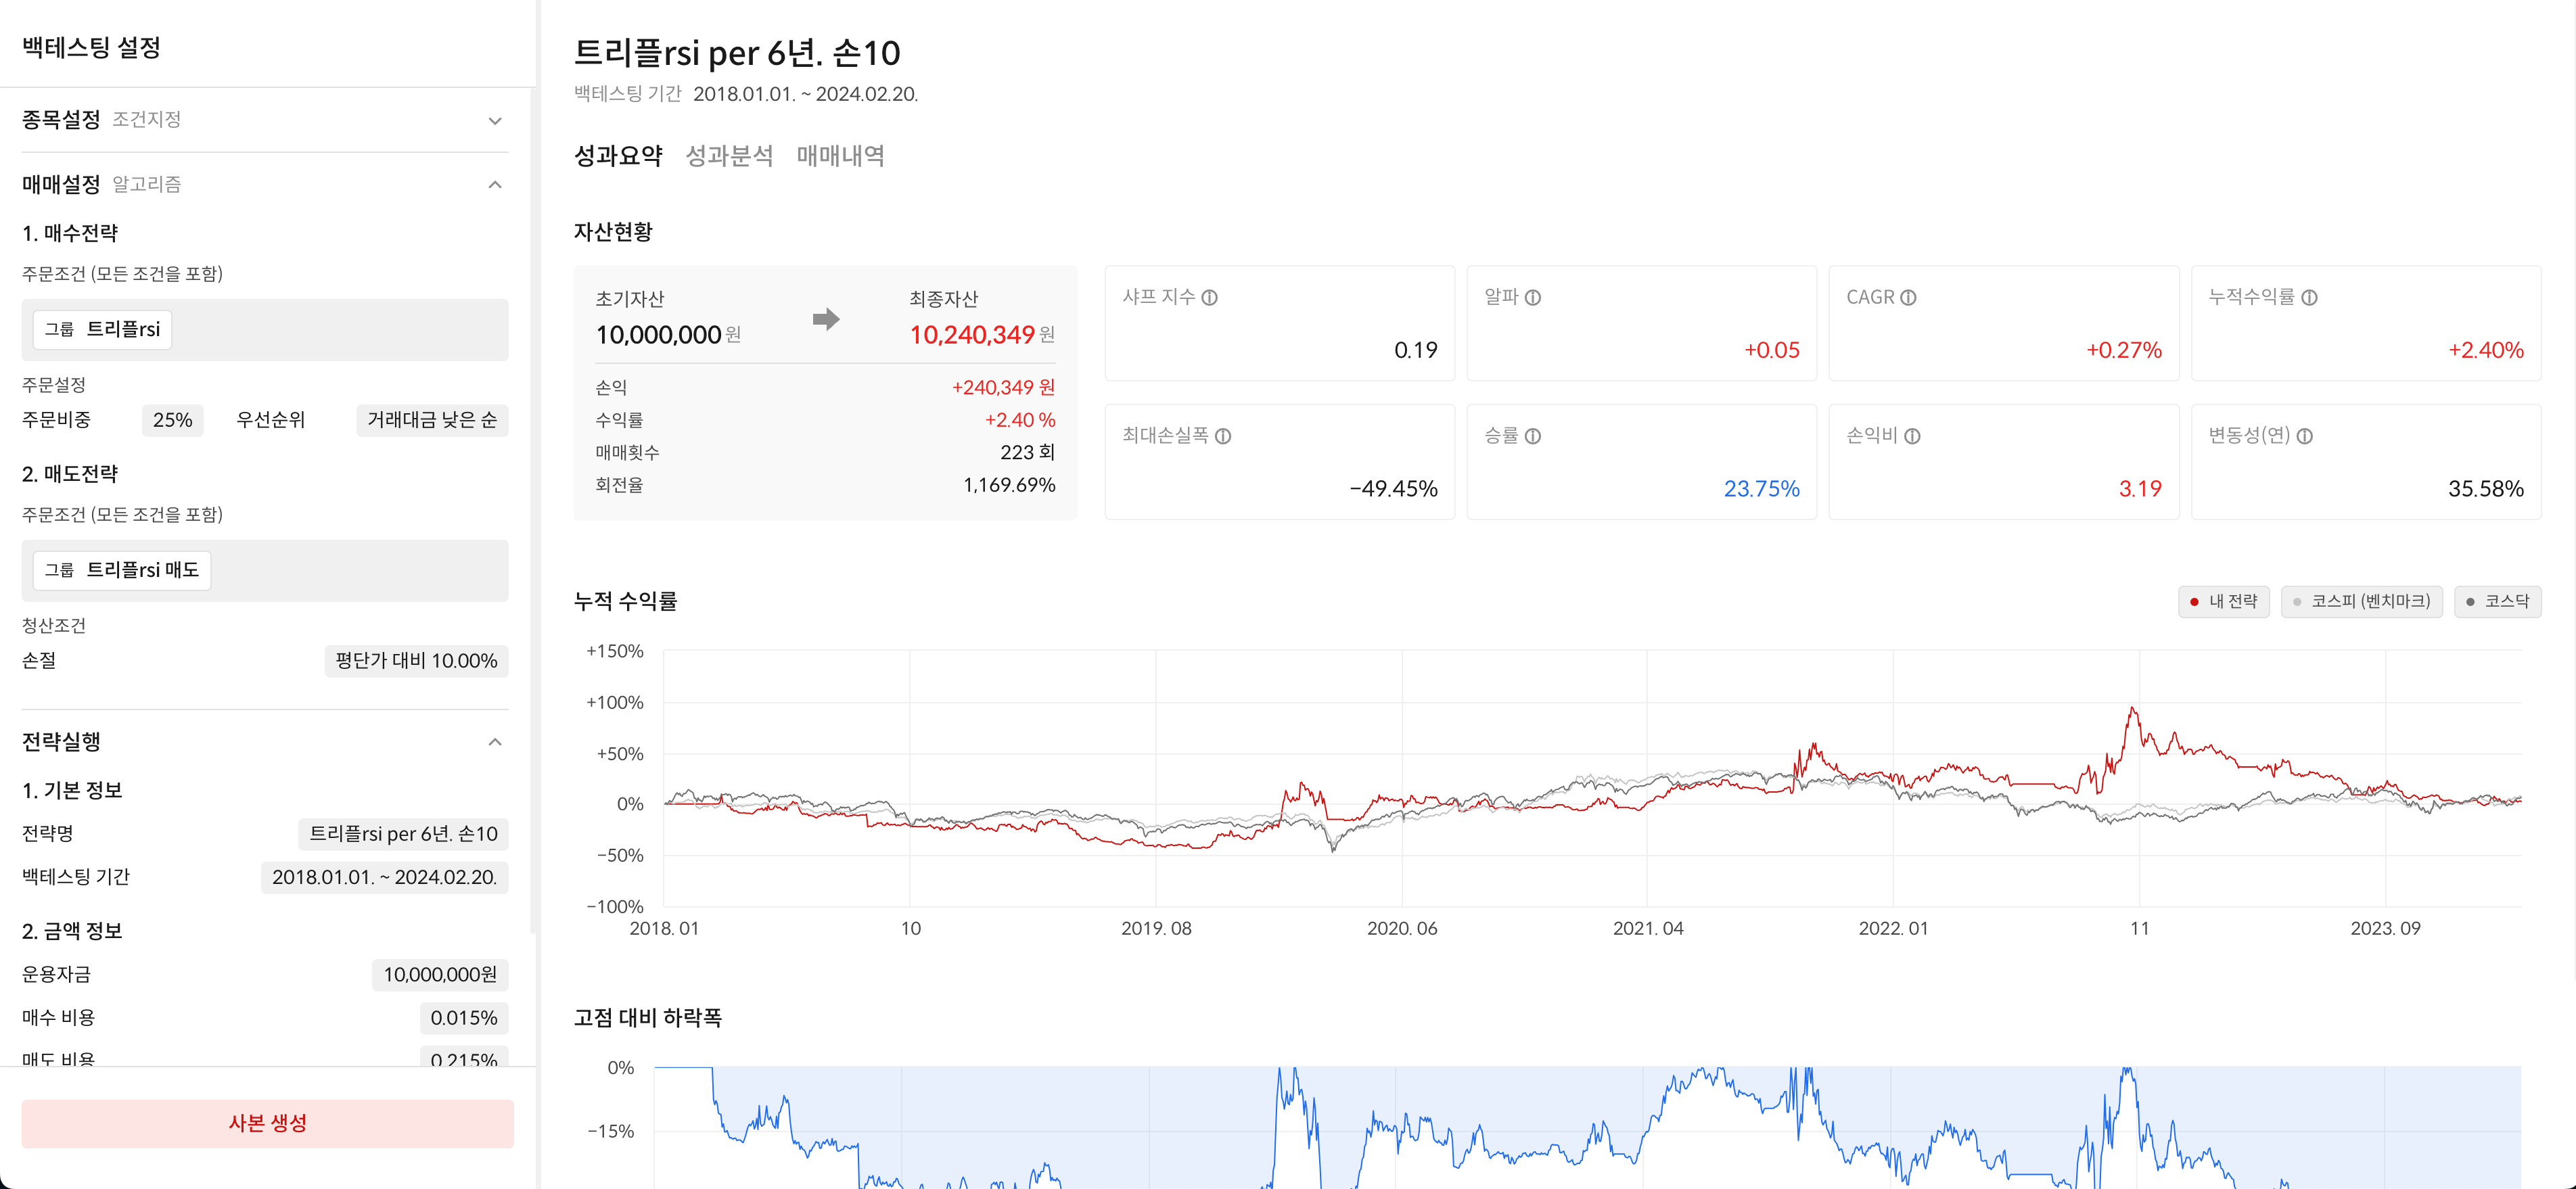Toggle 코스피 (벤치마크) chart legend
Screen dimensions: 2576x1189
point(2361,601)
